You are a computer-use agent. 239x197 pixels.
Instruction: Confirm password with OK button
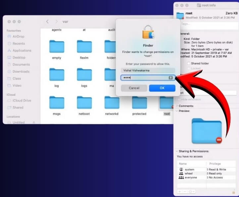click(162, 88)
